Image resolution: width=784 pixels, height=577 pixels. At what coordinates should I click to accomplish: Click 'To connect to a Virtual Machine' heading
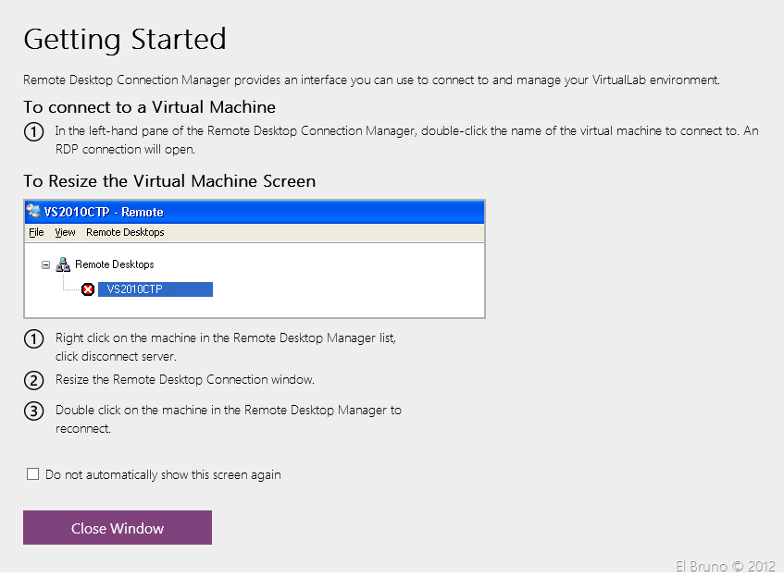pyautogui.click(x=149, y=107)
